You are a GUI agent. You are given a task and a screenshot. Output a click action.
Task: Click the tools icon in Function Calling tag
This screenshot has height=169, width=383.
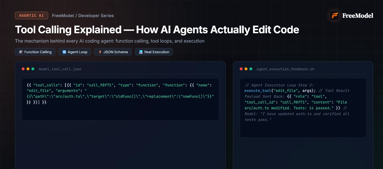[x=21, y=52]
